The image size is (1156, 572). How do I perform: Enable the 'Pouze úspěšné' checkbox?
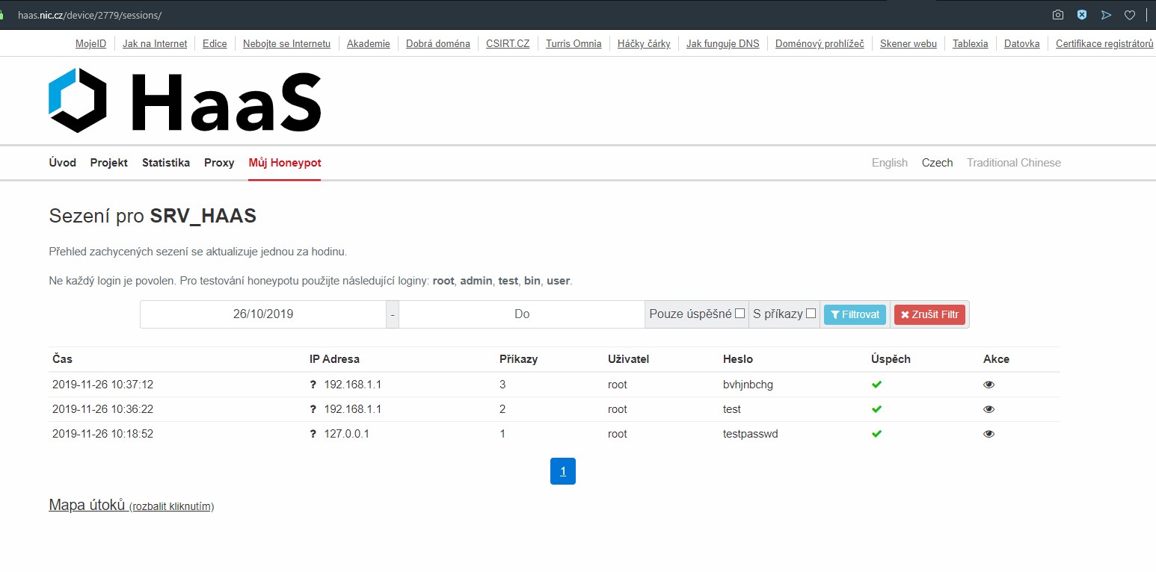(x=740, y=314)
